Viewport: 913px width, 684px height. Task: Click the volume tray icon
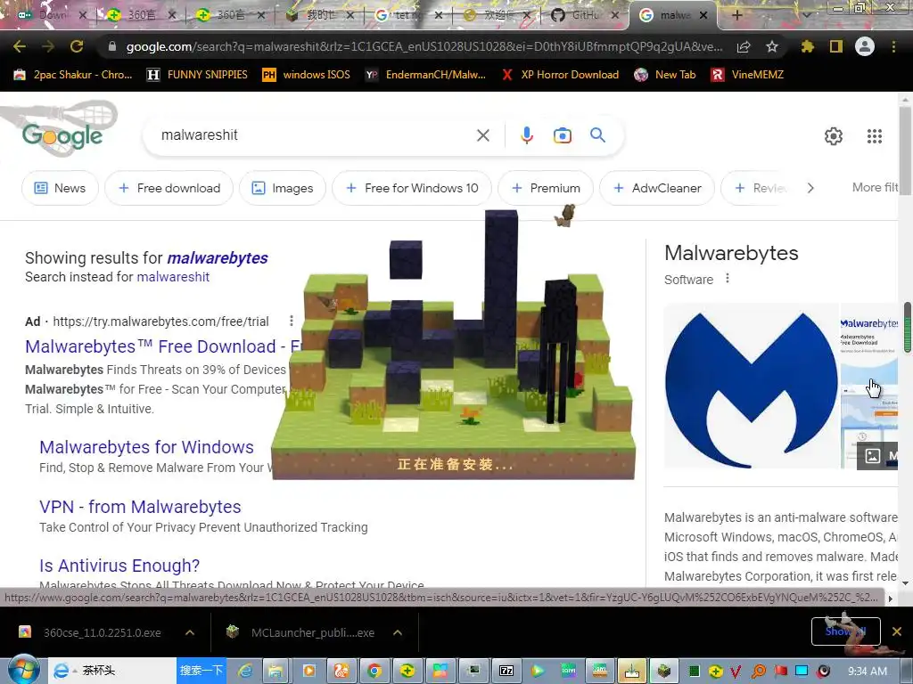[823, 672]
